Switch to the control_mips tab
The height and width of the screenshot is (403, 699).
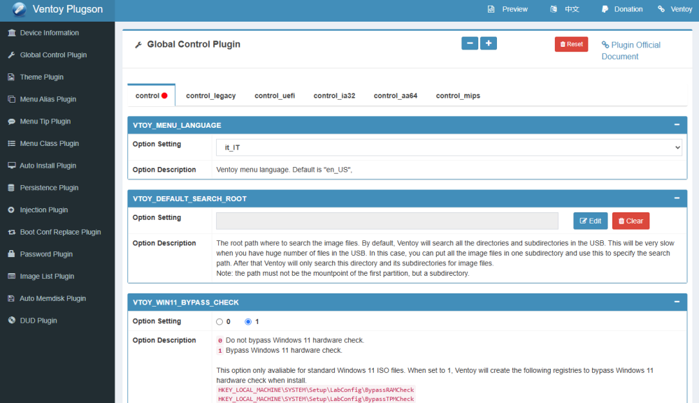(x=458, y=96)
